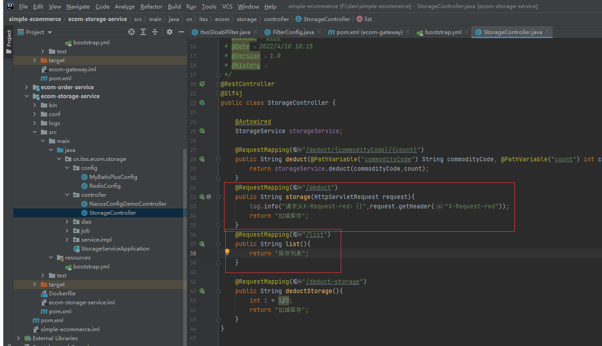Click the globe URL icon before "/list" mapping
The height and width of the screenshot is (346, 602).
click(x=297, y=234)
